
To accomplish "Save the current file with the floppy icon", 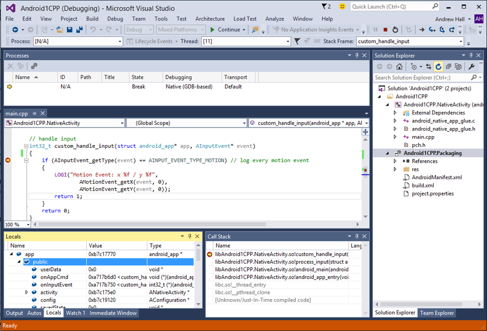I will [69, 29].
